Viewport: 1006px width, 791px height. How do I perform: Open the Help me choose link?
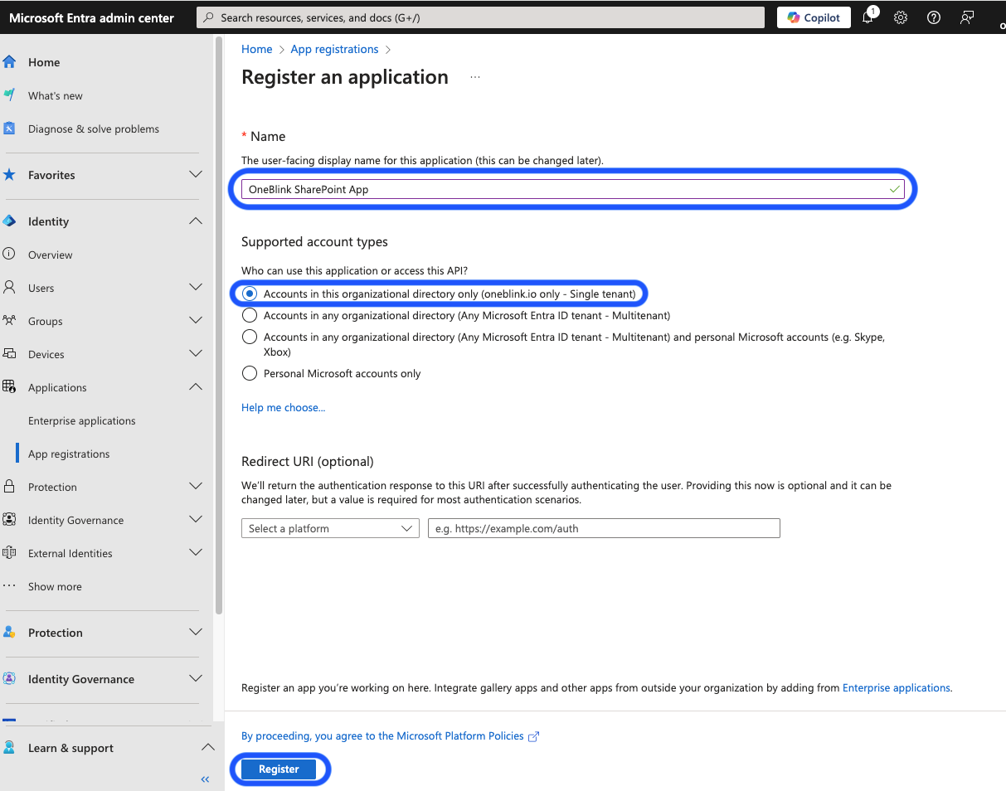pyautogui.click(x=283, y=407)
